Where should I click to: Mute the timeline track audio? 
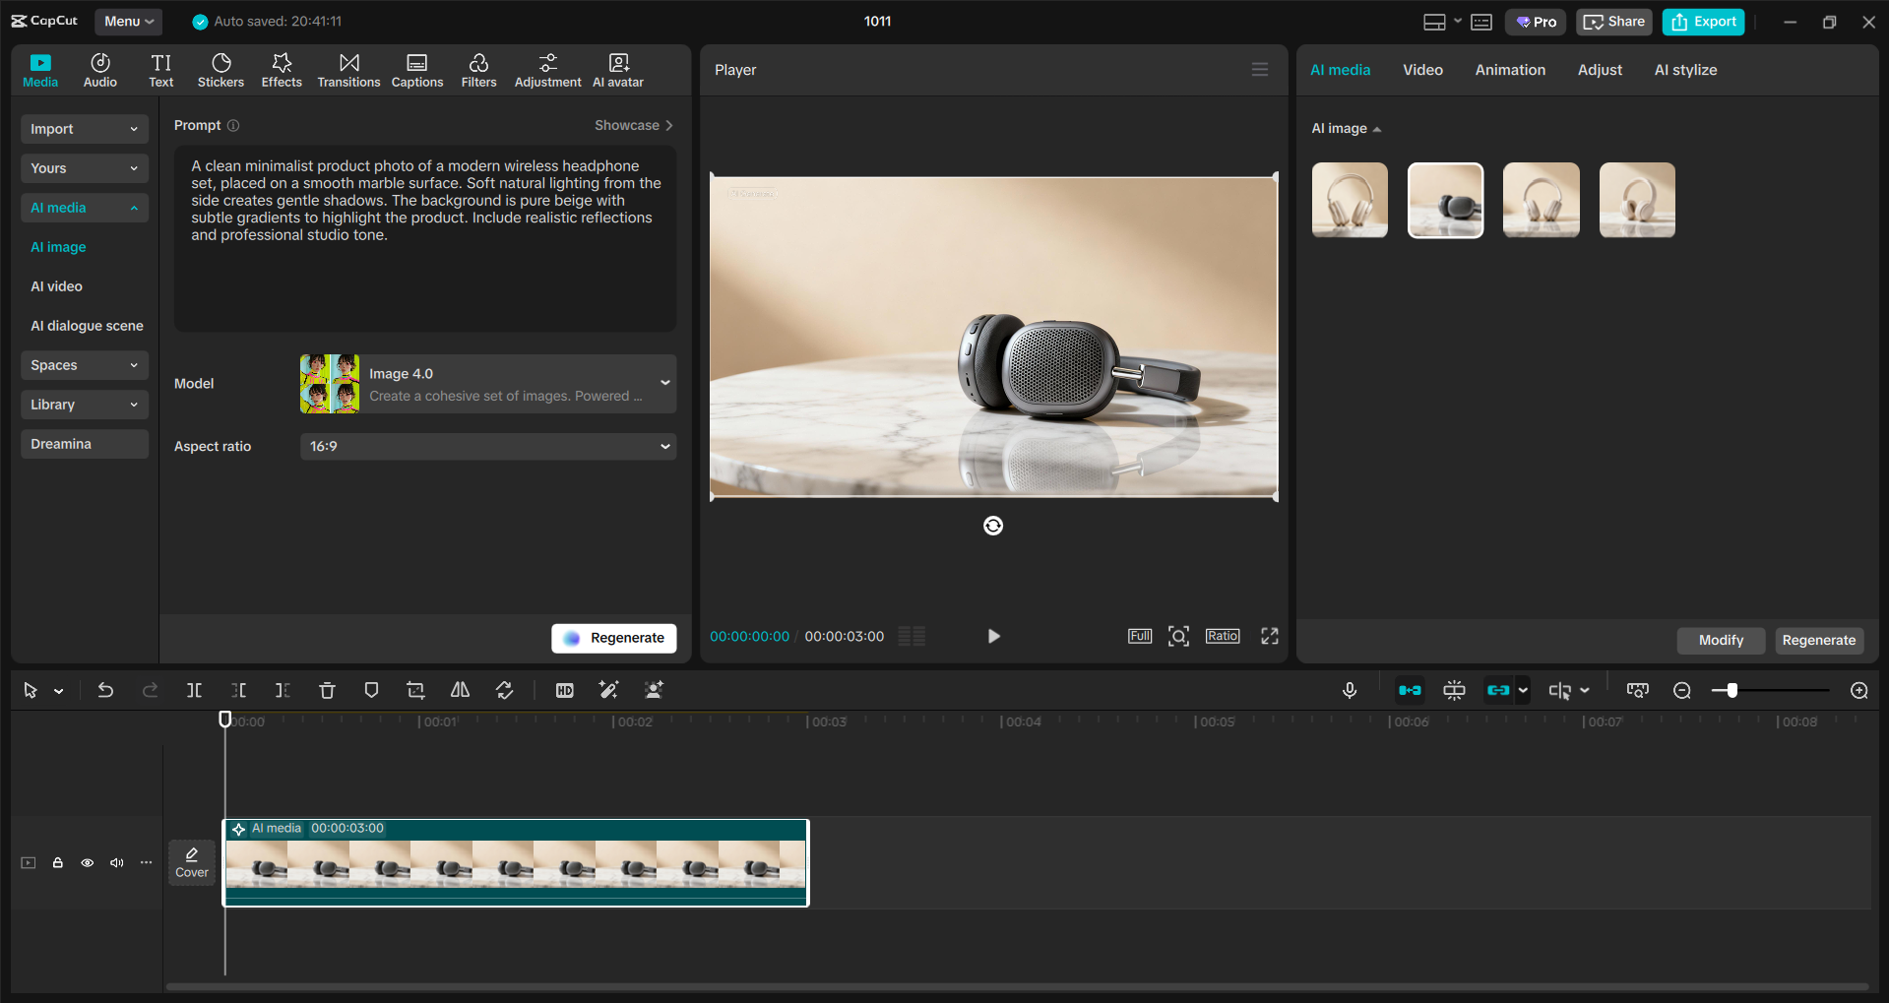[116, 862]
